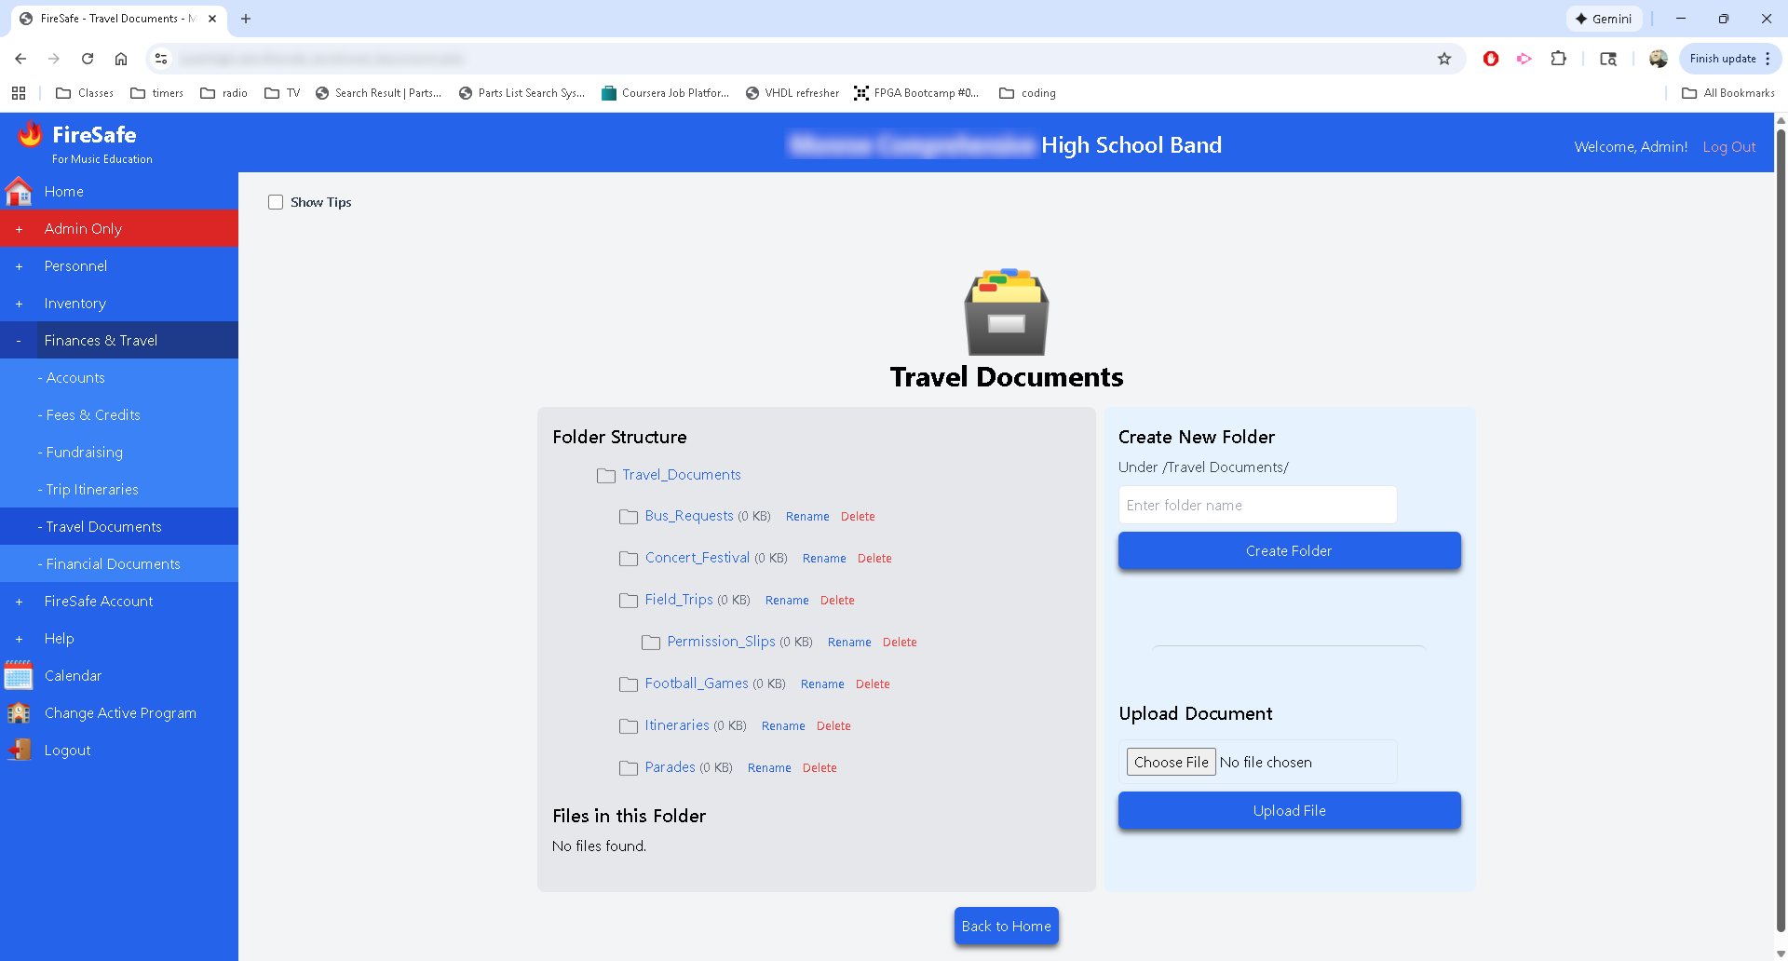Click Back to Home
The height and width of the screenshot is (961, 1788).
[x=1006, y=926]
